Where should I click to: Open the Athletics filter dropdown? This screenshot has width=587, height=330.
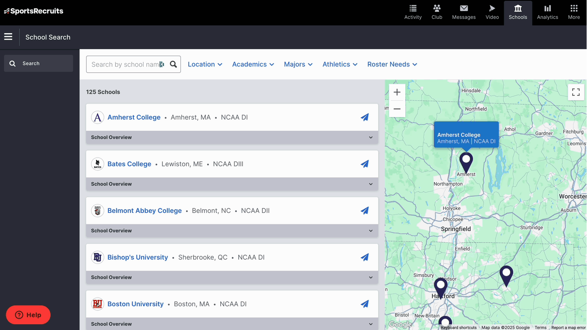[340, 64]
